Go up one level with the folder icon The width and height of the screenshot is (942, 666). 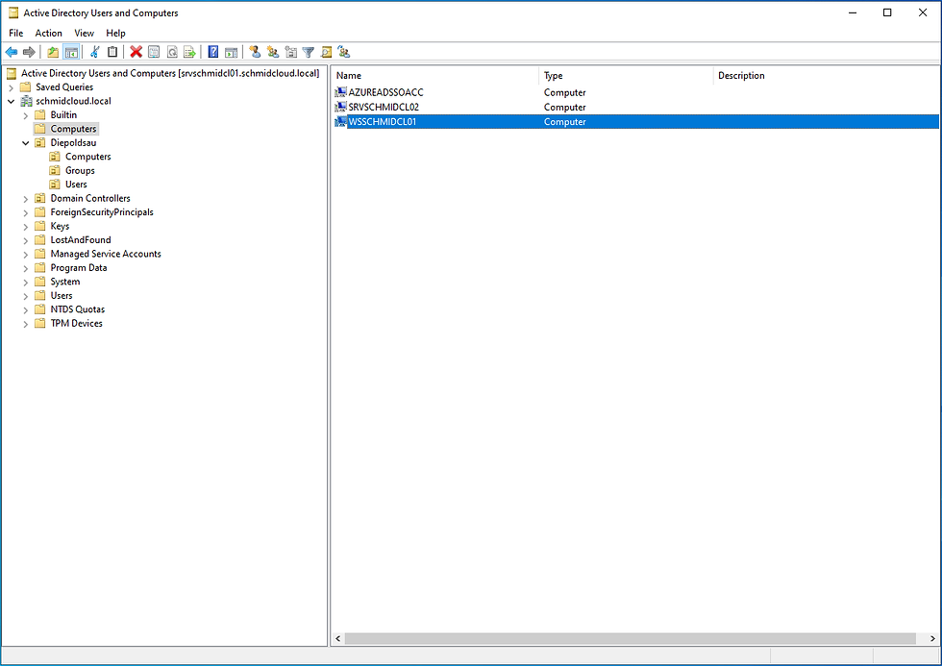(x=53, y=52)
